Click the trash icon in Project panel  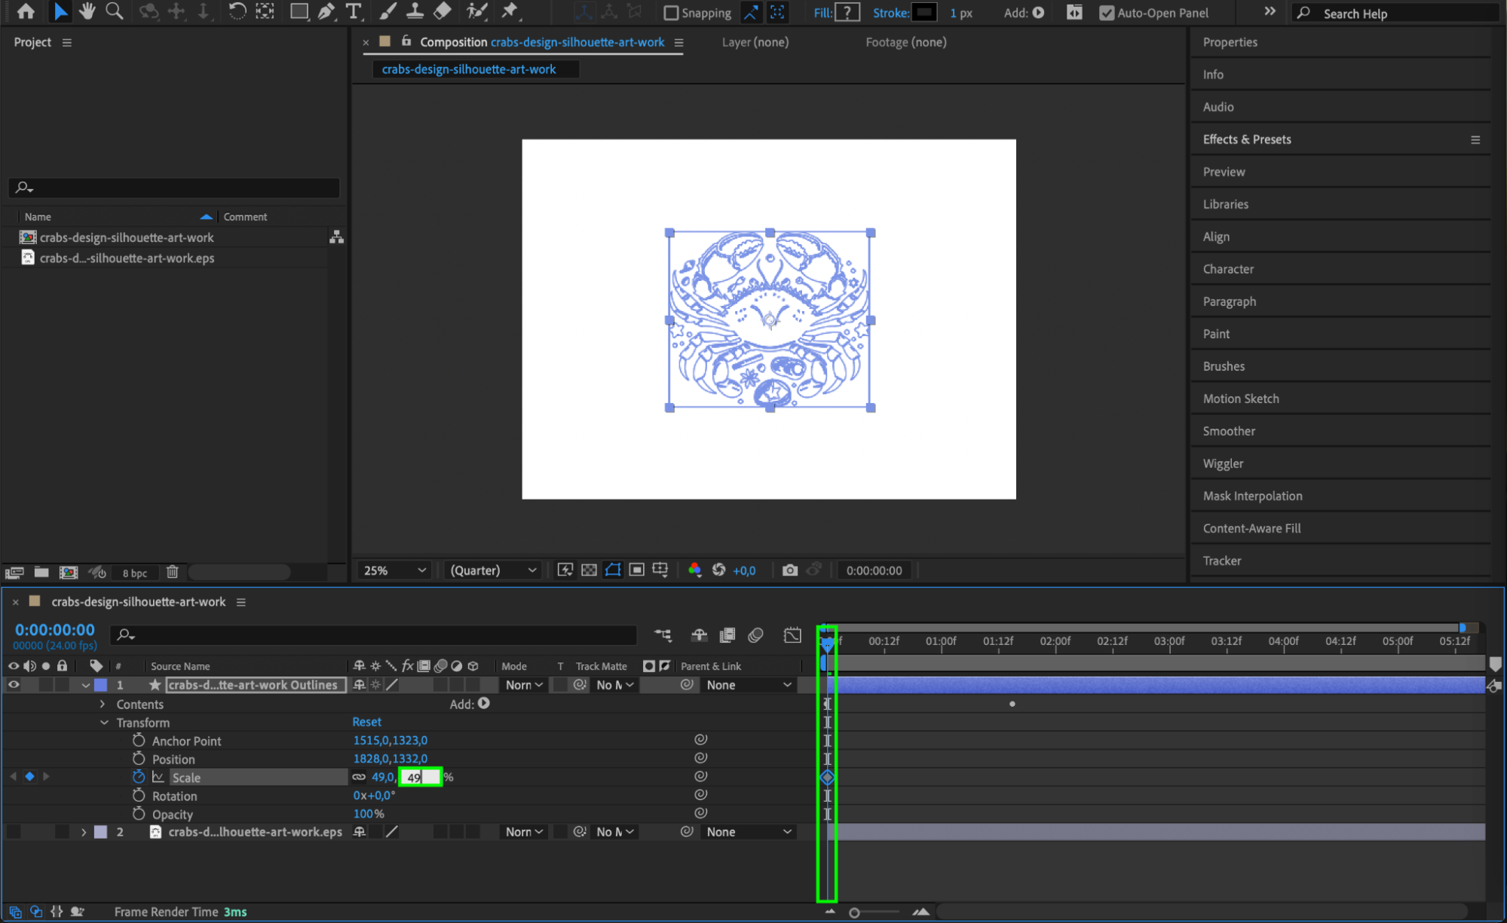click(172, 573)
